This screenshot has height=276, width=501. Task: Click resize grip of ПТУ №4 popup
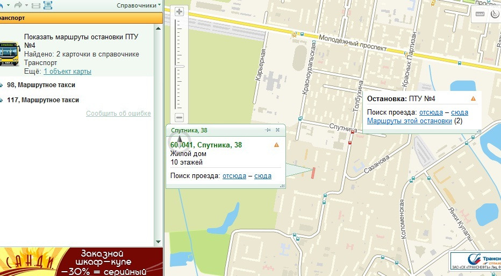[479, 131]
